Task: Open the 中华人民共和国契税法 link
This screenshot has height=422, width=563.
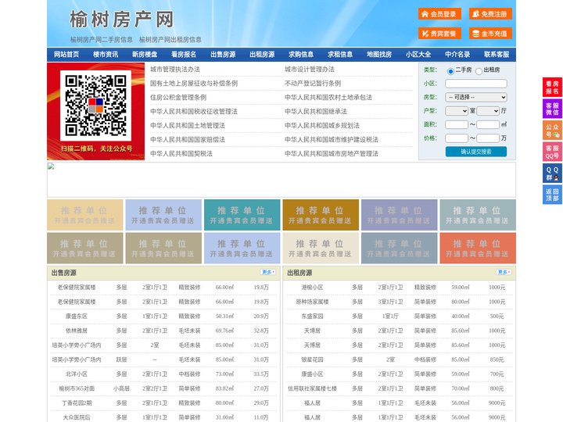Action: coord(181,154)
